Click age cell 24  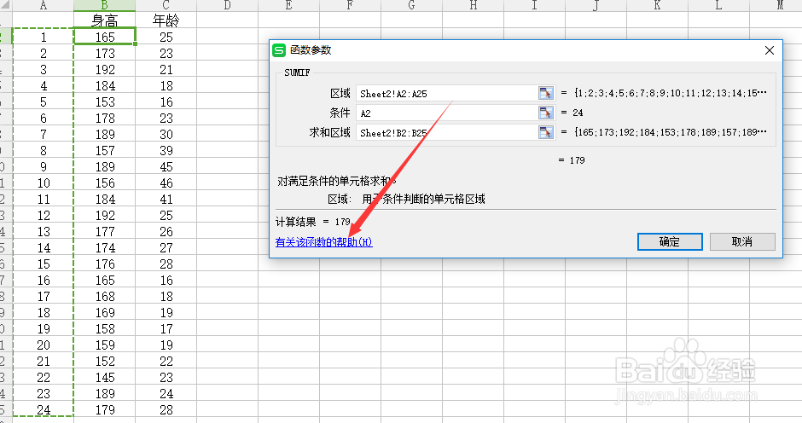pyautogui.click(x=166, y=394)
